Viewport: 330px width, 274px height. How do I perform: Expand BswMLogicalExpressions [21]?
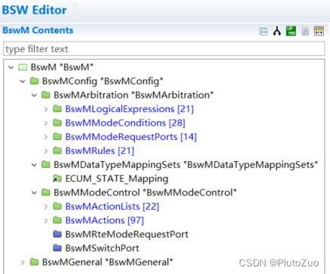[46, 109]
